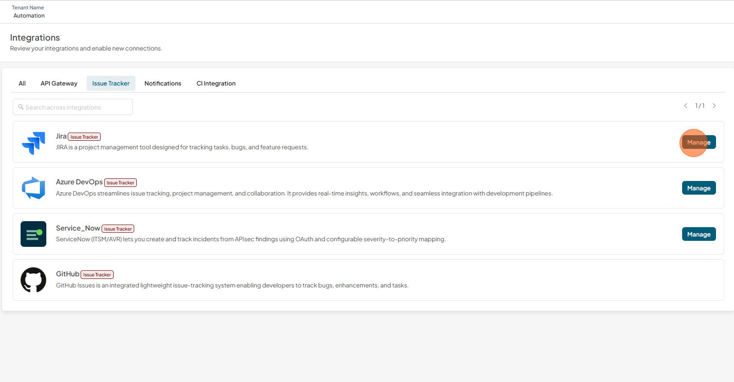Click the Jira logo icon

click(x=33, y=143)
